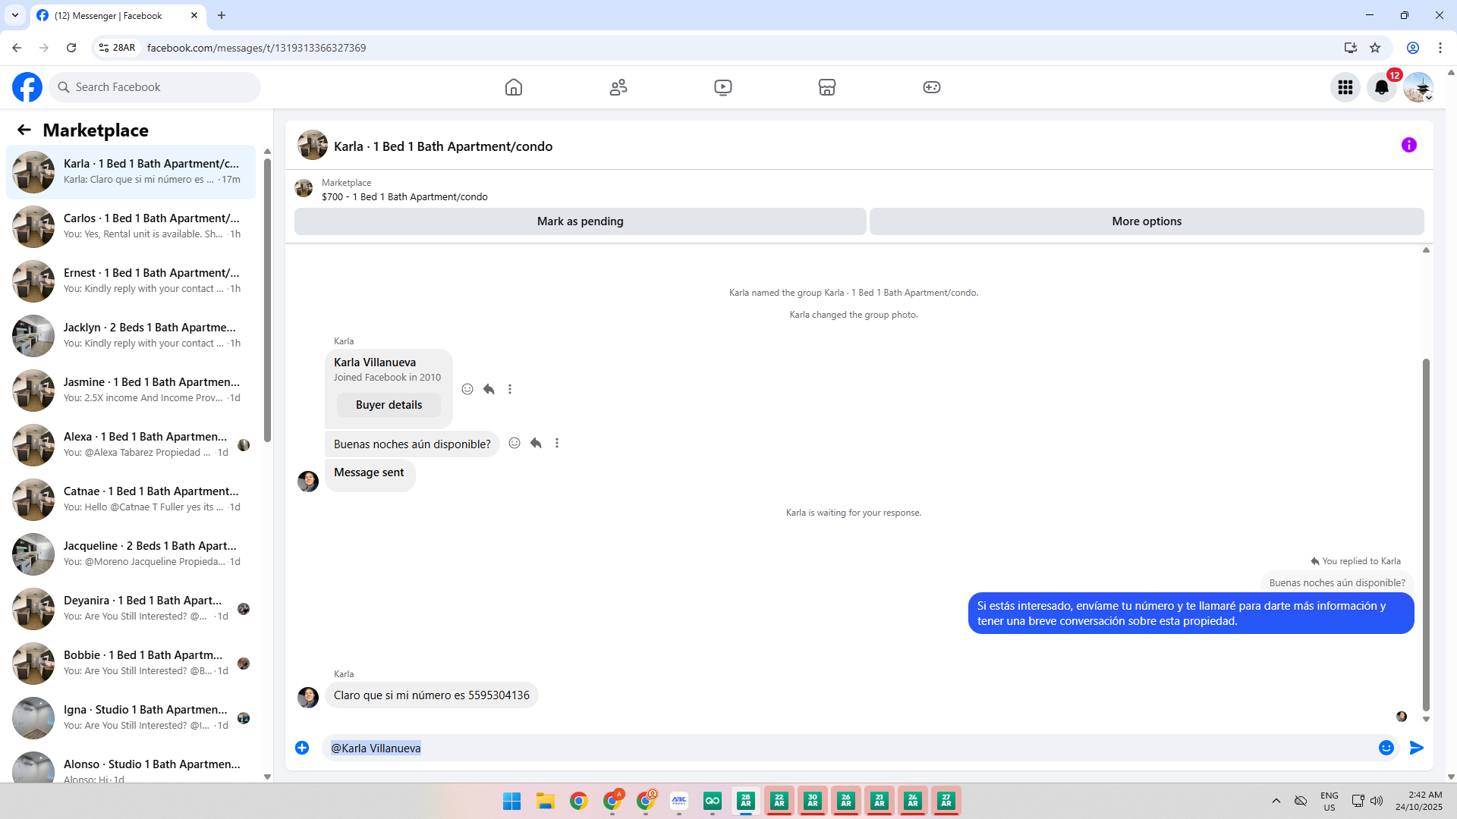Open notifications bell with 12 badge
1457x819 pixels.
[1382, 87]
